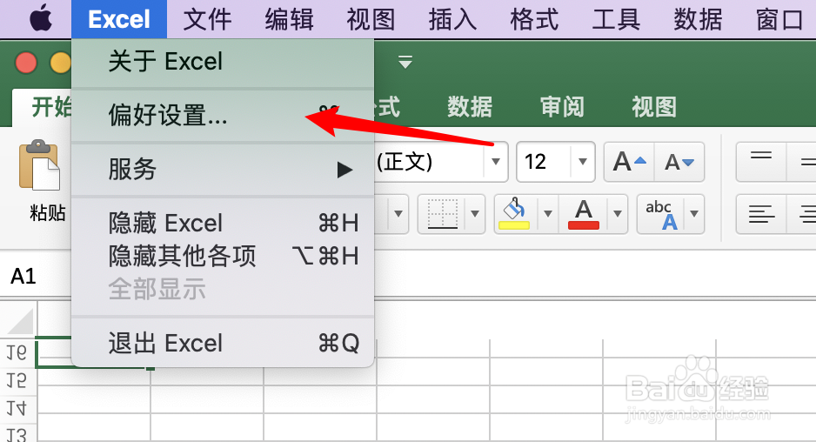Switch to the 视图 ribbon tab
816x442 pixels.
tap(654, 107)
